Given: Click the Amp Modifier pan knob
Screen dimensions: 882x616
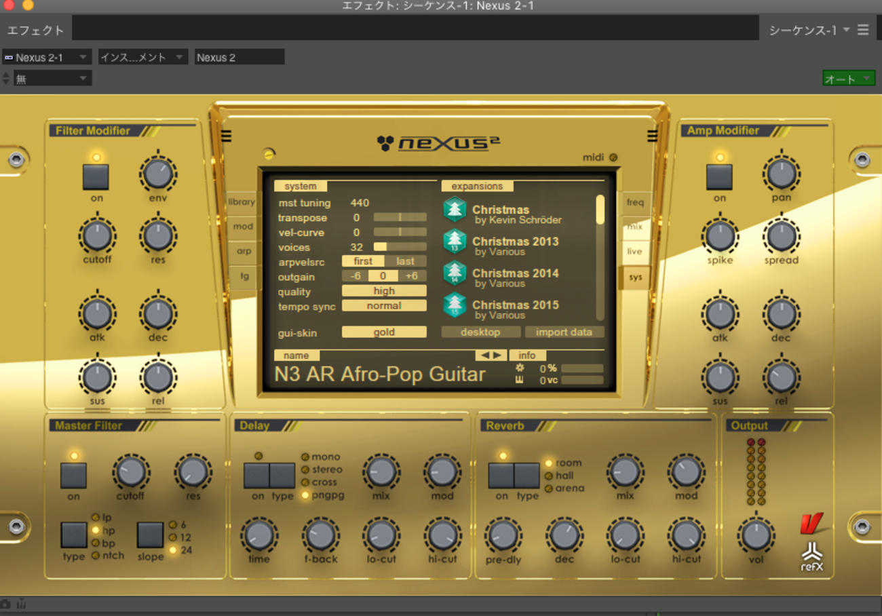Looking at the screenshot, I should pyautogui.click(x=781, y=174).
